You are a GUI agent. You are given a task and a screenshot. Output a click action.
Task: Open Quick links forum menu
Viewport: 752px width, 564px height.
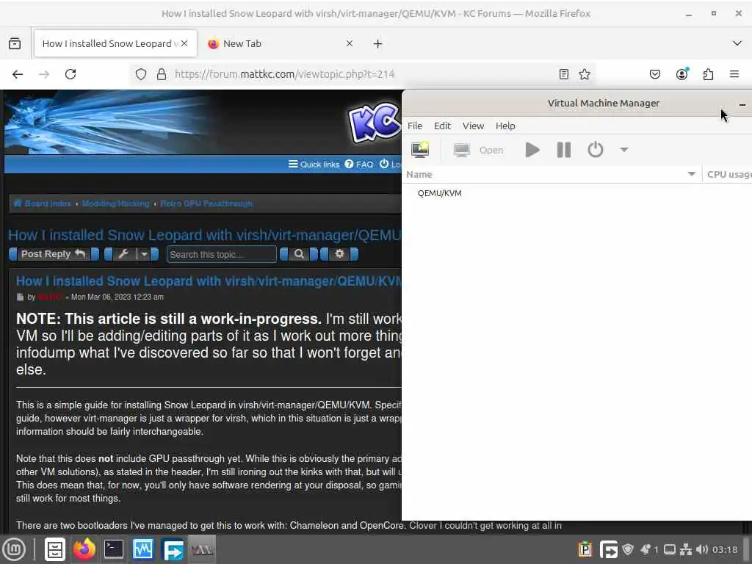point(314,164)
